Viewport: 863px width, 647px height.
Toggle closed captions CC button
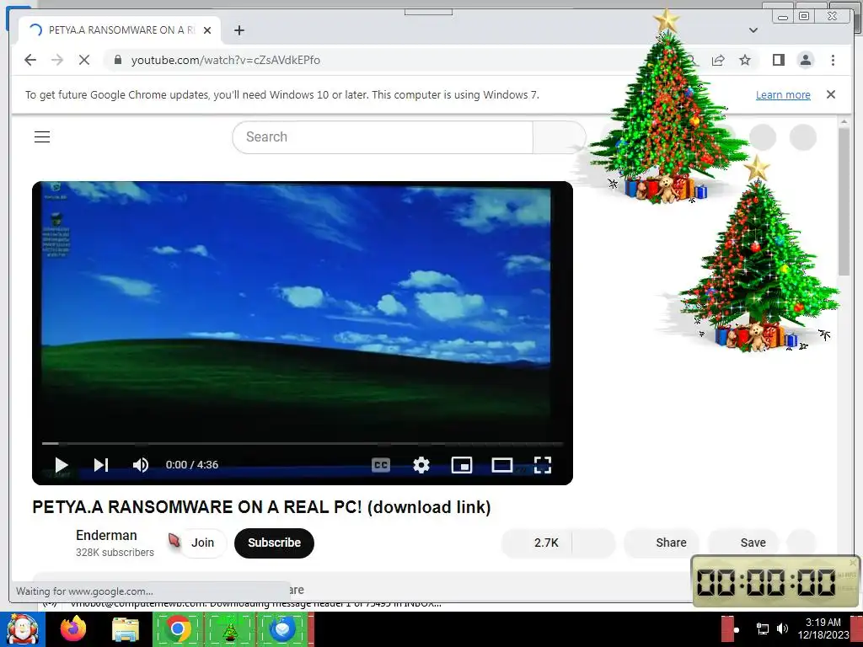[x=381, y=465]
